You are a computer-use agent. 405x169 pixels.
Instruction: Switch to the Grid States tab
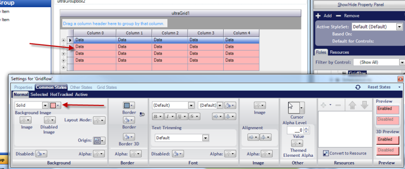pyautogui.click(x=107, y=87)
